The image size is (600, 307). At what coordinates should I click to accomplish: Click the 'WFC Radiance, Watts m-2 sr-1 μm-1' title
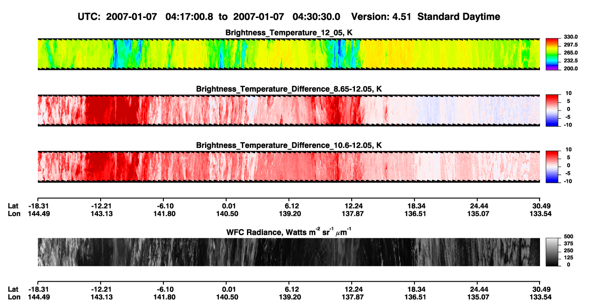[x=288, y=232]
